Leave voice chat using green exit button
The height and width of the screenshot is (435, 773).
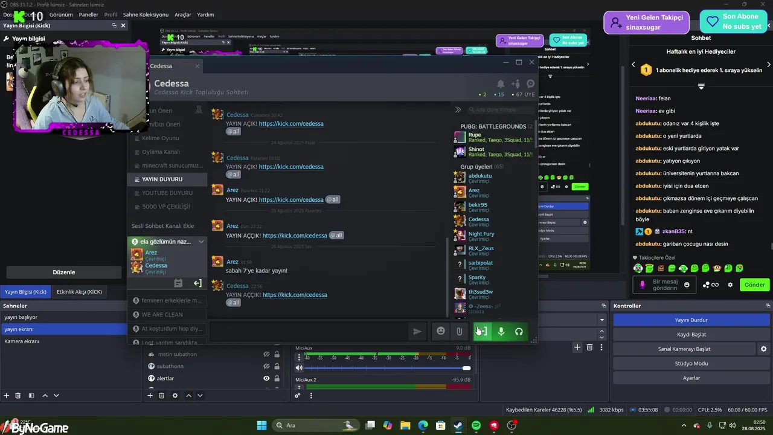coord(483,331)
